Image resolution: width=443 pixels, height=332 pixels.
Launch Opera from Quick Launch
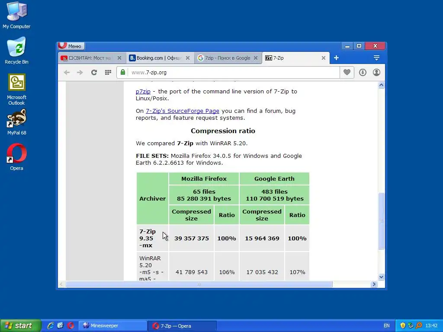[x=71, y=326]
